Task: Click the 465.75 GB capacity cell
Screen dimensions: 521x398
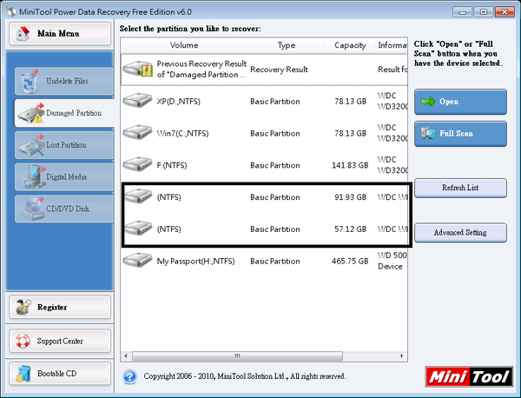Action: pyautogui.click(x=350, y=262)
